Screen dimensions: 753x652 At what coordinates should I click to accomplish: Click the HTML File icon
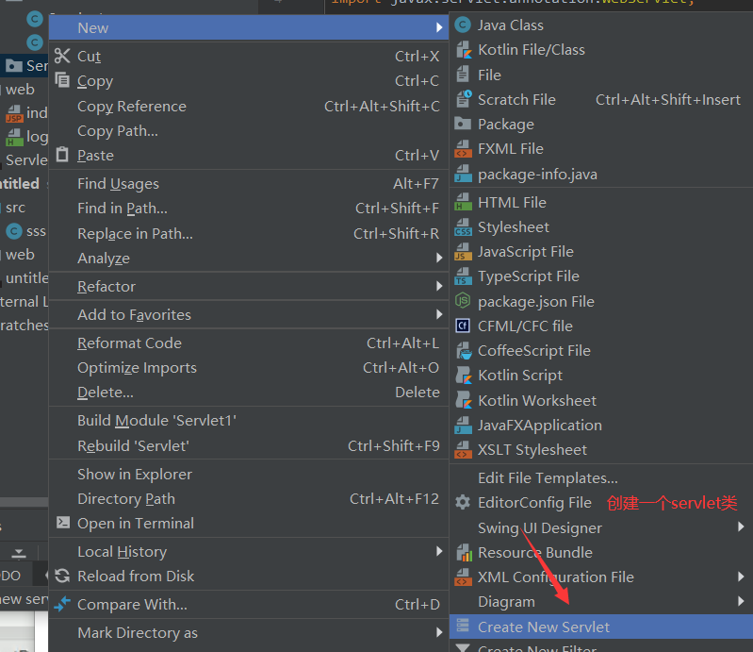(x=463, y=202)
